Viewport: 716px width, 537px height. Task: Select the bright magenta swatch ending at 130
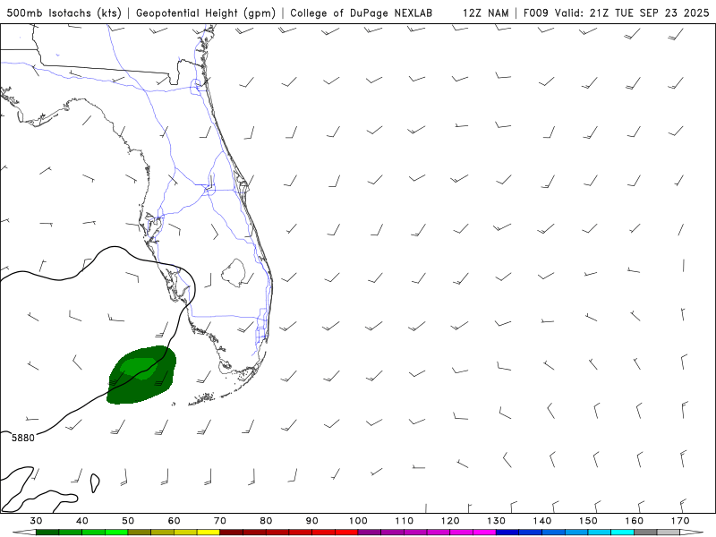484,533
